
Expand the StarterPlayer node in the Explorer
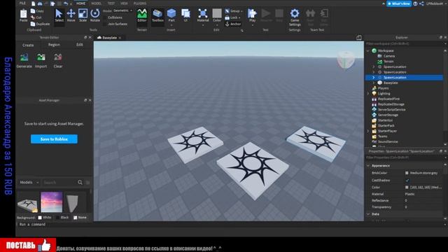(x=368, y=131)
